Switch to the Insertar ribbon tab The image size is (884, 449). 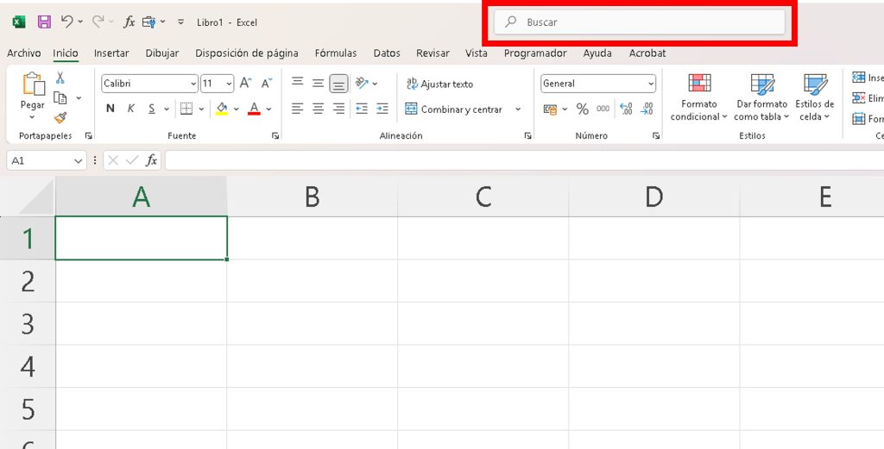pyautogui.click(x=111, y=53)
